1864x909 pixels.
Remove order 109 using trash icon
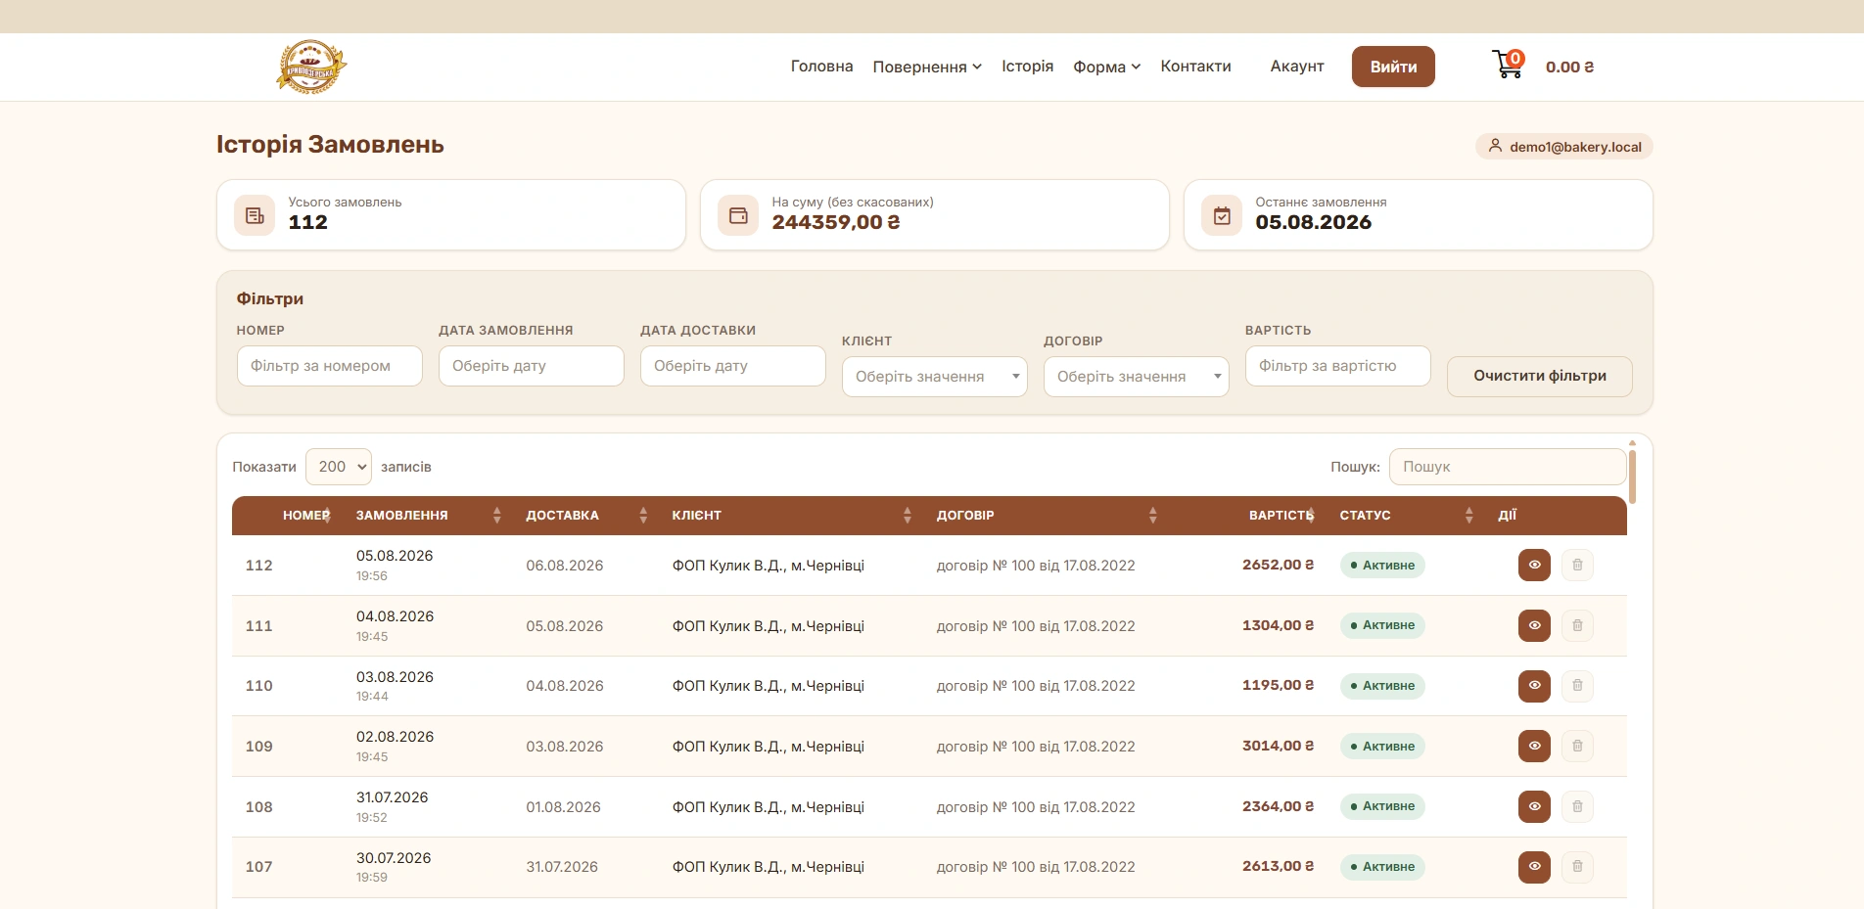click(1577, 746)
